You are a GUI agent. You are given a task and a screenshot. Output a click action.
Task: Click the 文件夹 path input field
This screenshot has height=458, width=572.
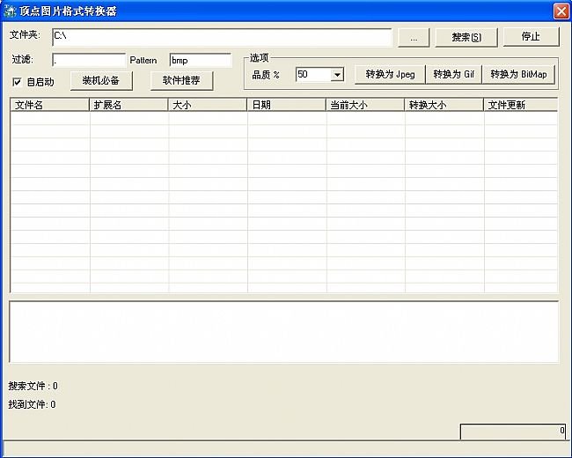221,36
